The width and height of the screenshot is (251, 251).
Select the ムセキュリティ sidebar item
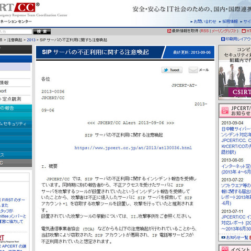coord(16,124)
